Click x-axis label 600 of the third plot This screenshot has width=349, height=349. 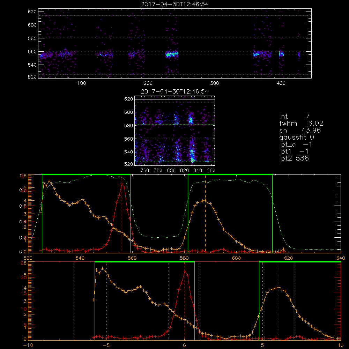pos(236,258)
